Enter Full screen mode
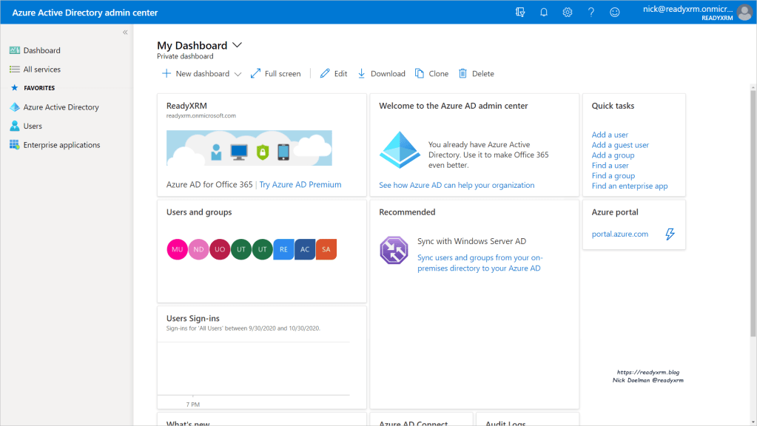The width and height of the screenshot is (757, 426). [x=276, y=74]
